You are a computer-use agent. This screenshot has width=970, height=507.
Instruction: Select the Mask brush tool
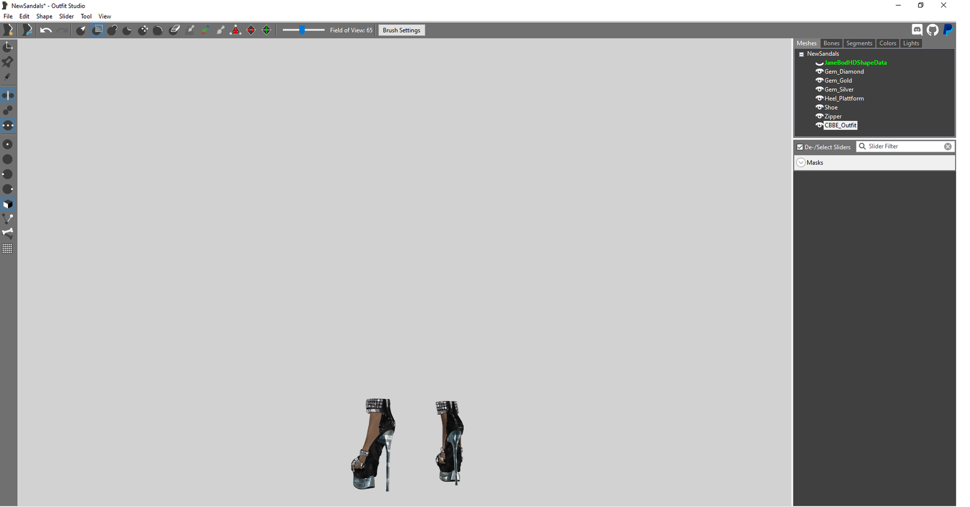[x=97, y=30]
